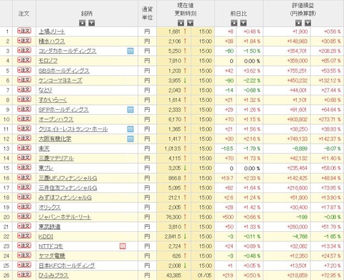Click 通貨単位 column header
344x280 pixels.
(x=147, y=14)
